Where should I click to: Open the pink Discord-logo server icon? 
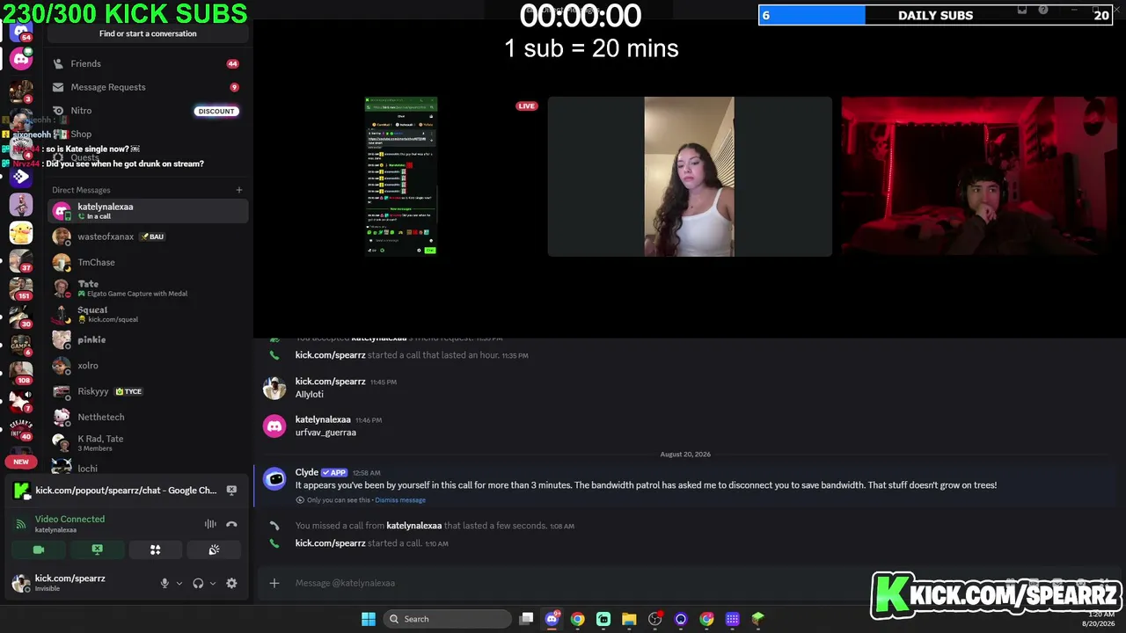pos(21,60)
